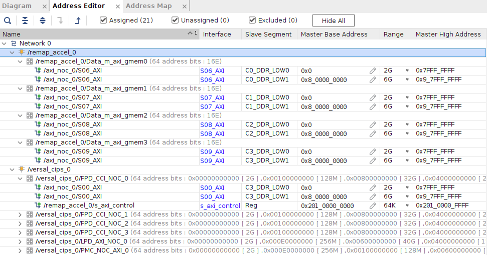The width and height of the screenshot is (487, 255).
Task: Expand the FPD_CCI_NOC_2 node
Action: click(x=20, y=223)
